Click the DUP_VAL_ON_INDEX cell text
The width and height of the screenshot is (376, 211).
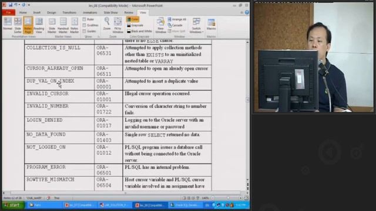tap(51, 81)
